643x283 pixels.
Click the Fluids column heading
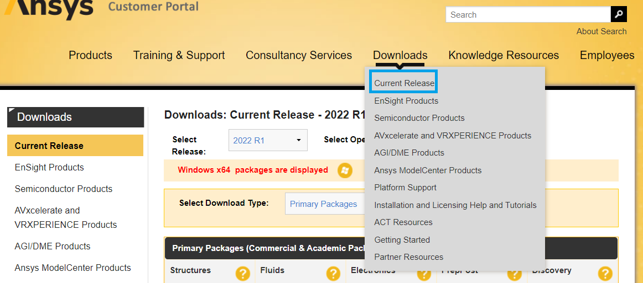click(x=272, y=270)
